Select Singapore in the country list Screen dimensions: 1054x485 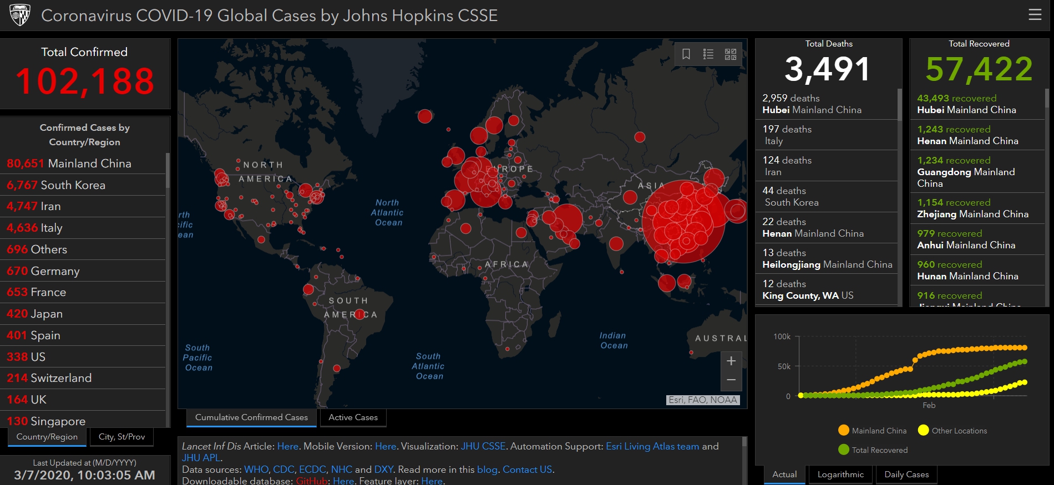click(83, 420)
